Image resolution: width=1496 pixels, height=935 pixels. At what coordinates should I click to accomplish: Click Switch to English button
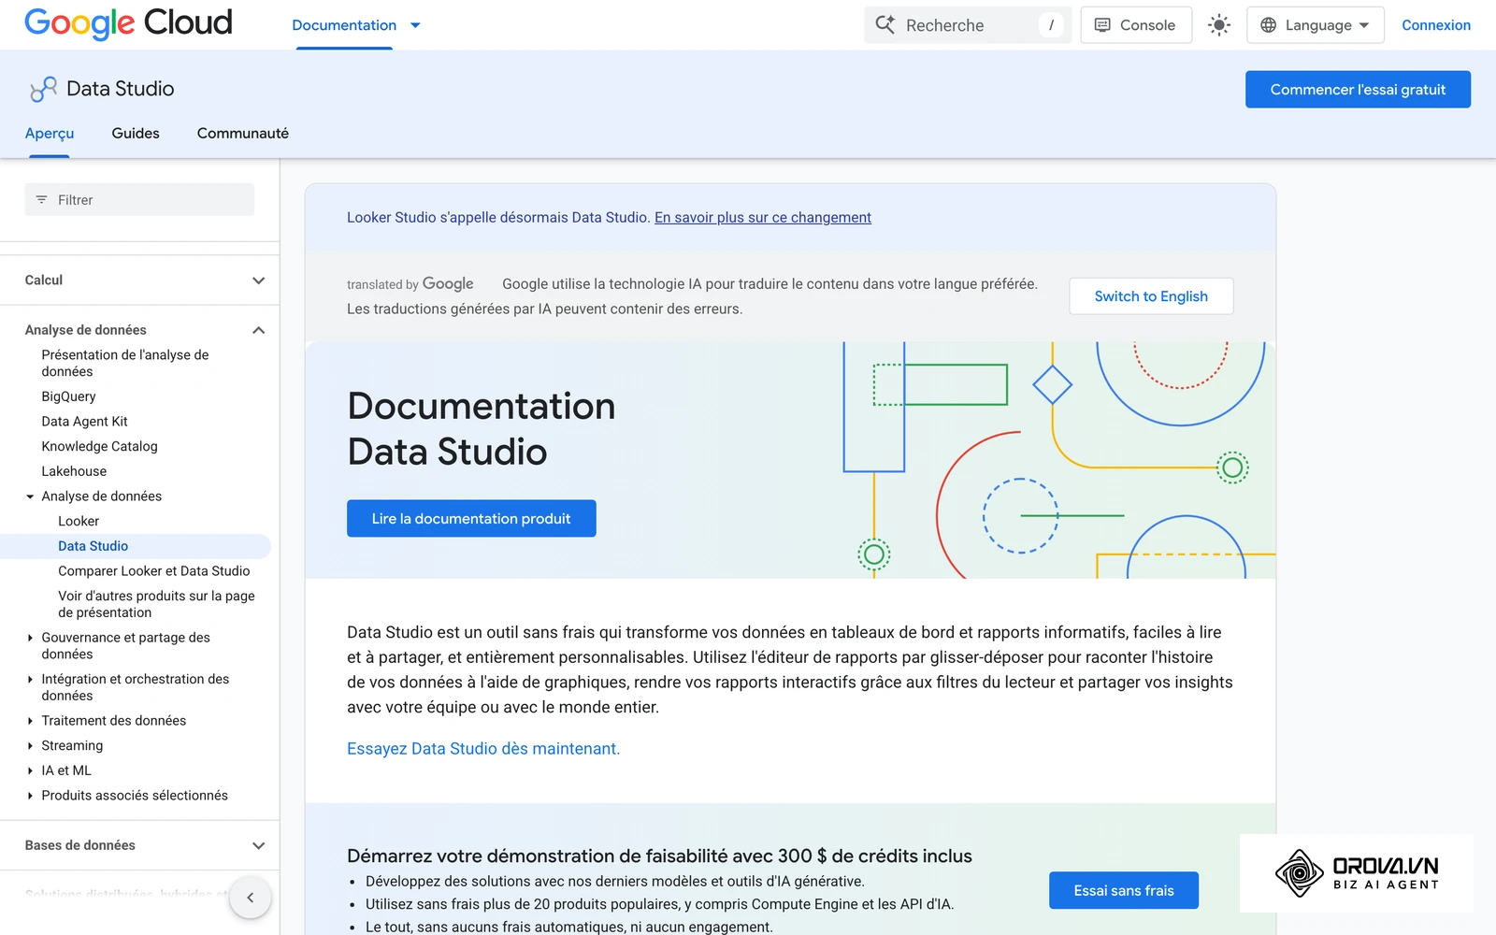click(x=1151, y=296)
